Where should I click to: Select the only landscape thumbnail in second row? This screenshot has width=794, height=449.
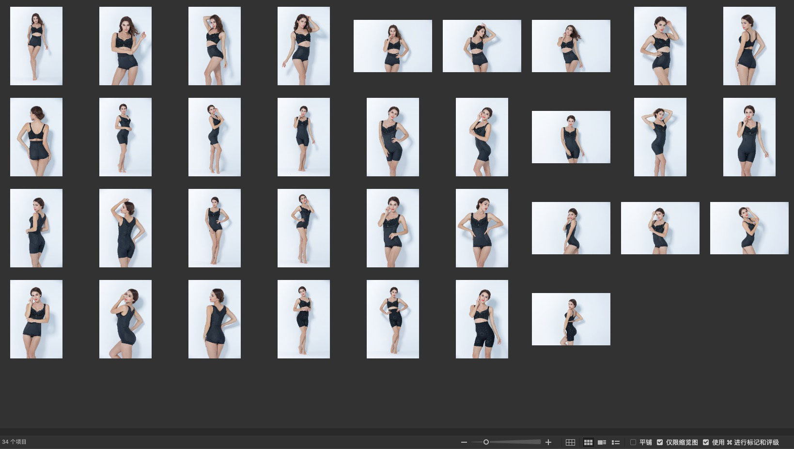tap(571, 137)
